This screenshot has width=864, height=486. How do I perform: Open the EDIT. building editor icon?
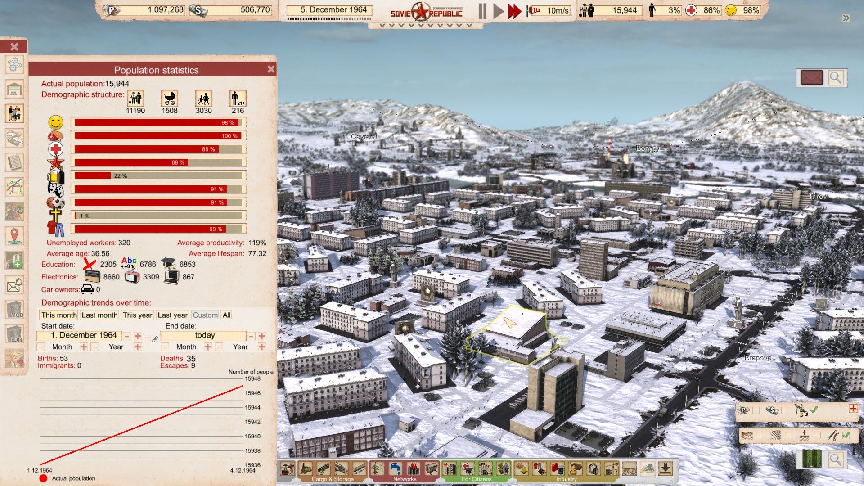click(14, 334)
